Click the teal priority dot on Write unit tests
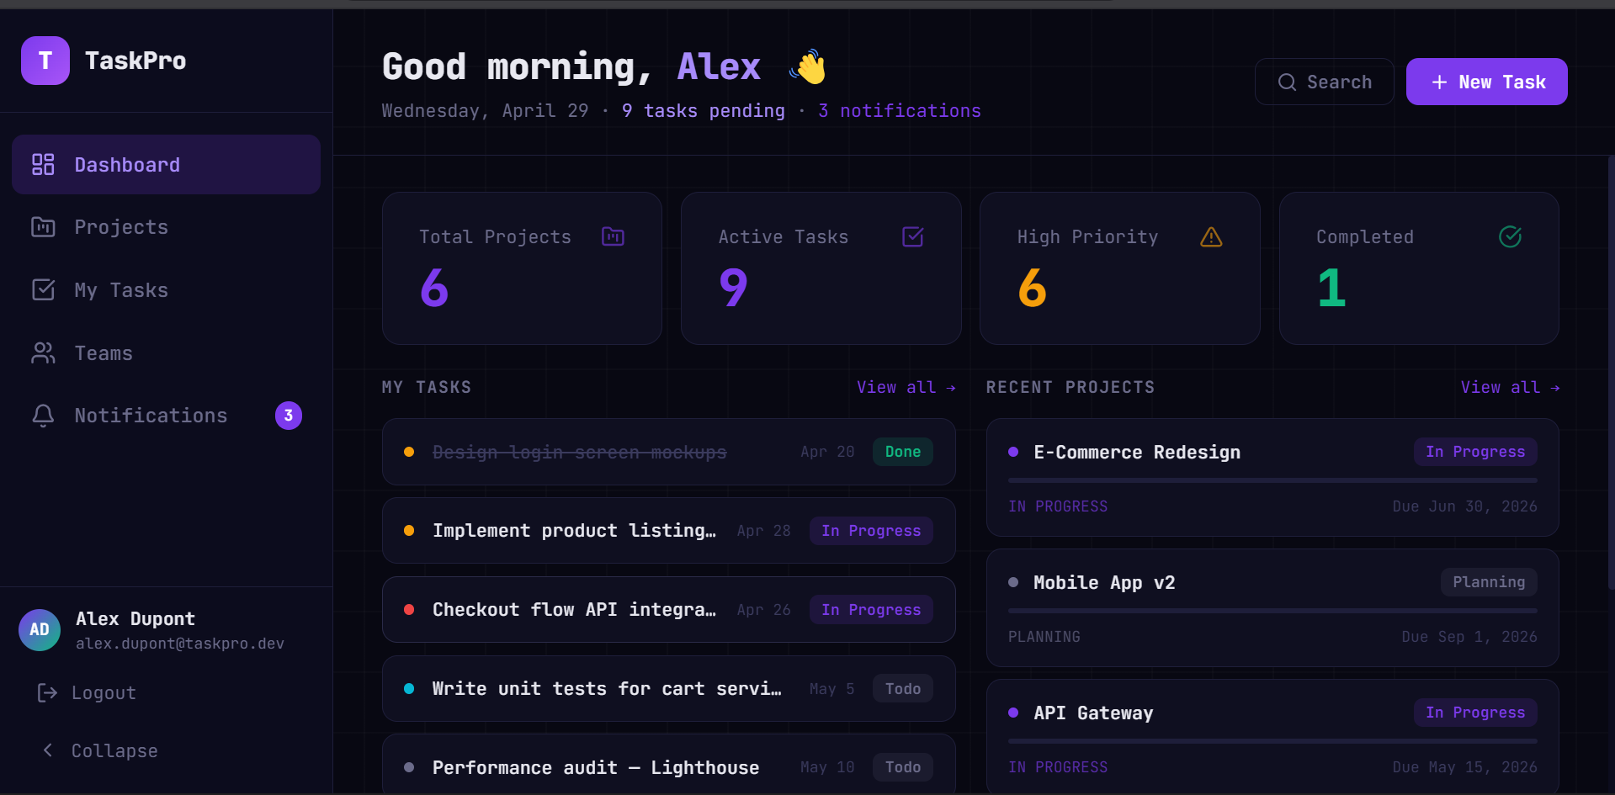1615x795 pixels. click(409, 689)
